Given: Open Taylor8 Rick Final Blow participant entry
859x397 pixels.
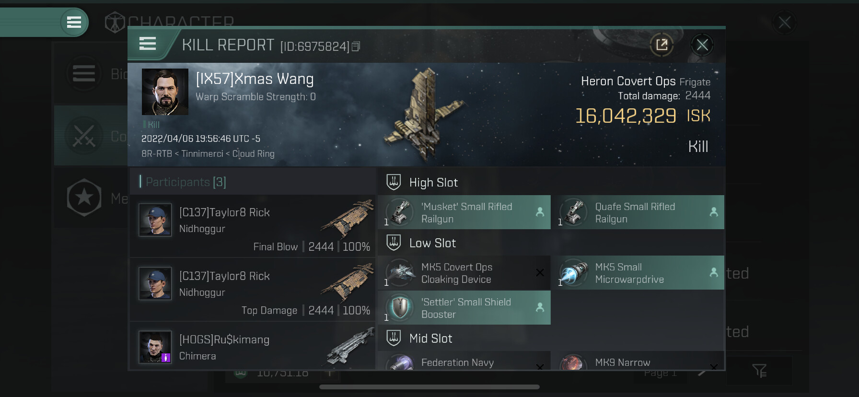Looking at the screenshot, I should click(x=253, y=226).
